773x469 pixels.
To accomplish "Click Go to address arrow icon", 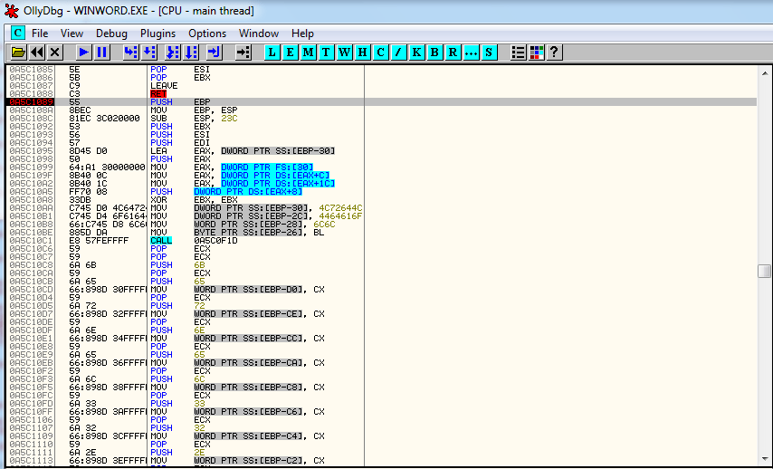I will click(x=243, y=52).
